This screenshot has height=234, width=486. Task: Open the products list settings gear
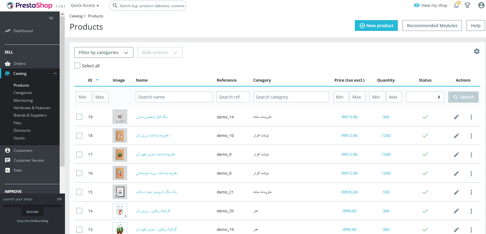click(x=477, y=51)
